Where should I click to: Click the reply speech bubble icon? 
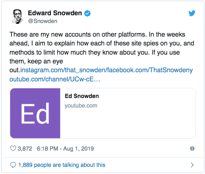13,165
